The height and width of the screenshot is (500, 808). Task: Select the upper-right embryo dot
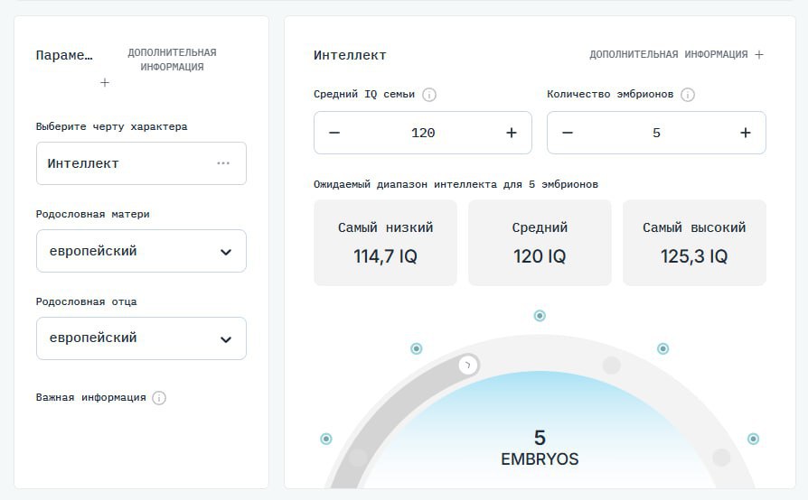[662, 348]
